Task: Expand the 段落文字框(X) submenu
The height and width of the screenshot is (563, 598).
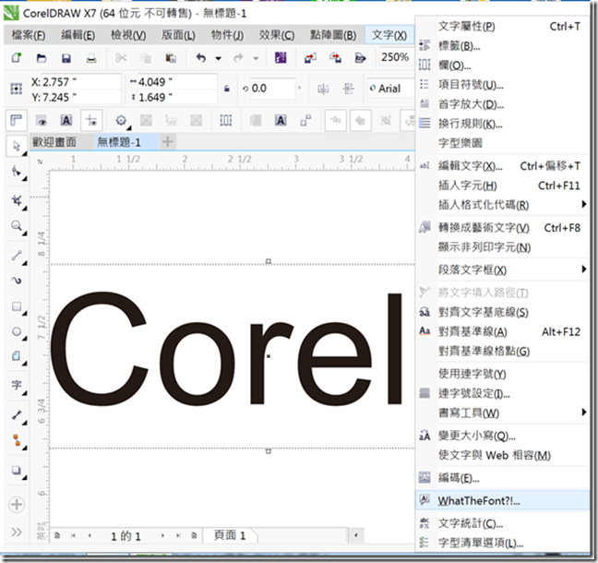Action: (x=583, y=270)
